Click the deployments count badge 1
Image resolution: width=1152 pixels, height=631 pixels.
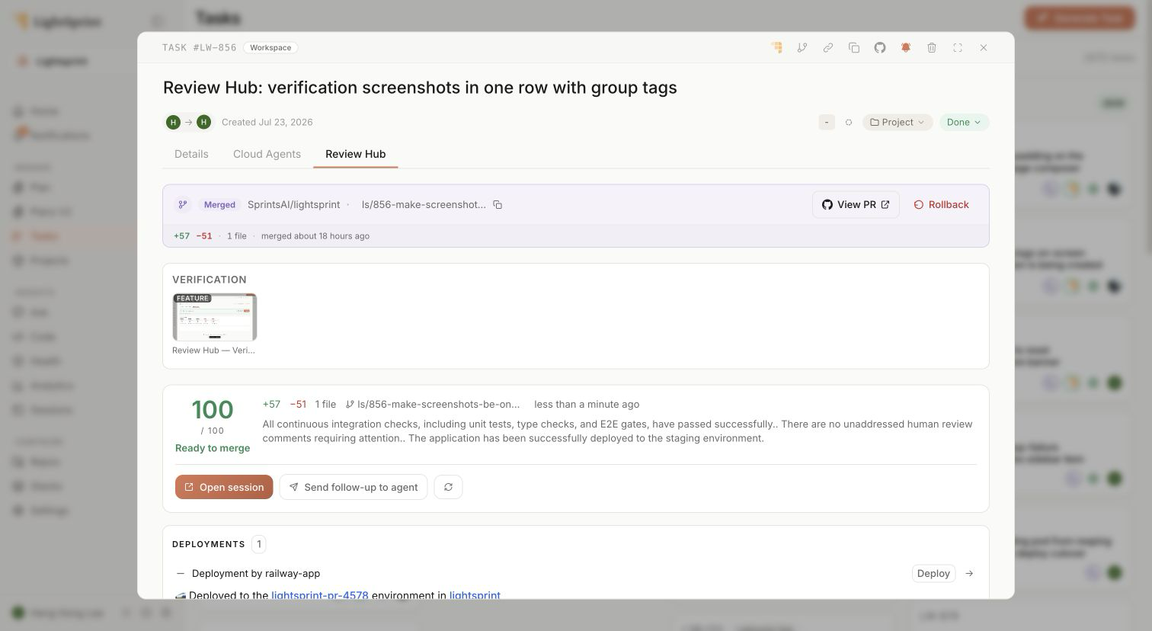[x=259, y=544]
